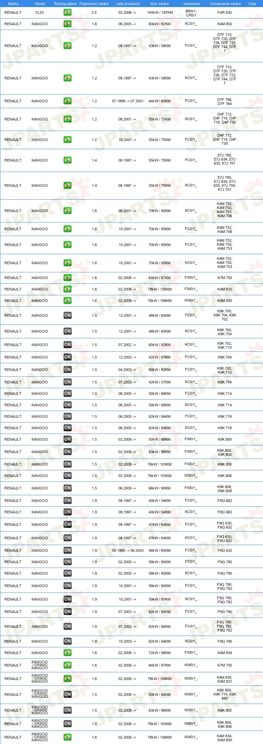Image resolution: width=263 pixels, height=744 pixels.
Task: Click the Oznaczenie silnika column header
Action: coord(225,4)
